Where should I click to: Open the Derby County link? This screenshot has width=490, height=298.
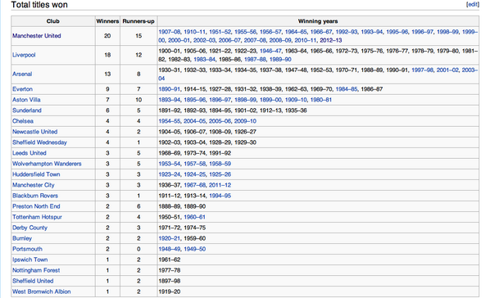click(30, 228)
